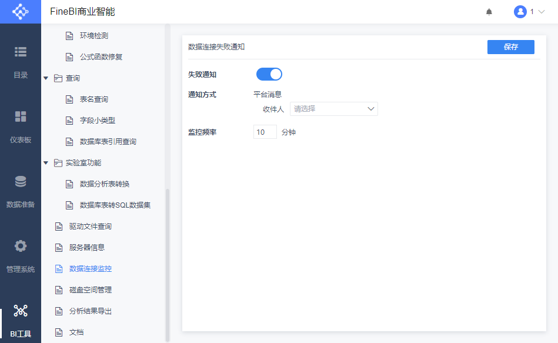Viewport: 558px width, 343px height.
Task: Click the user avatar icon
Action: click(520, 12)
